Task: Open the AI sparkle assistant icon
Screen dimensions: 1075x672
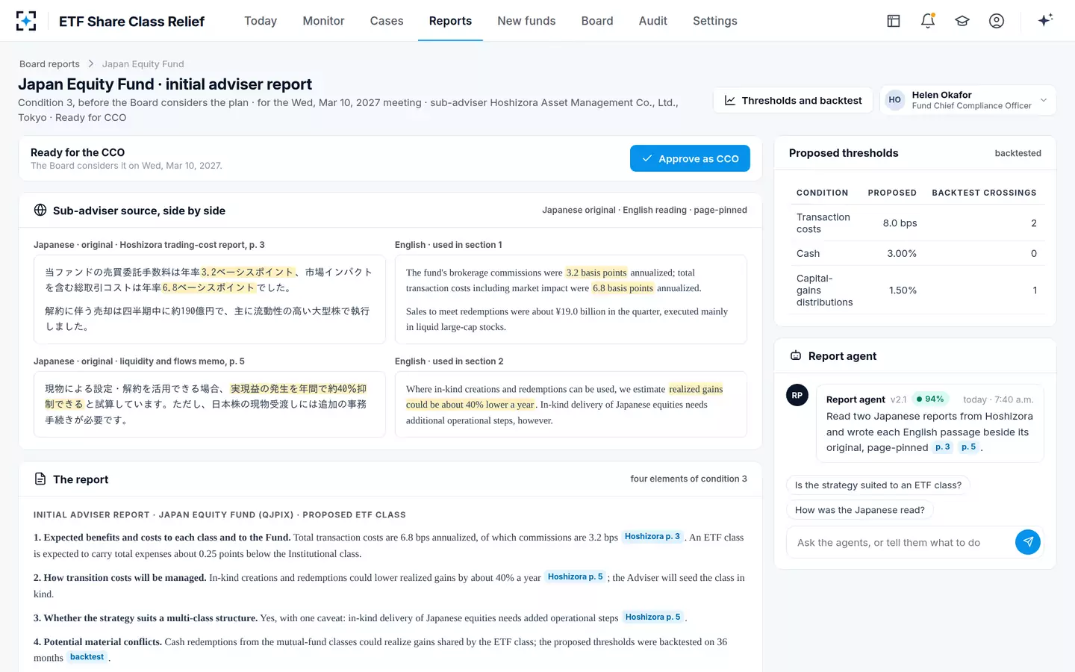Action: tap(1045, 20)
